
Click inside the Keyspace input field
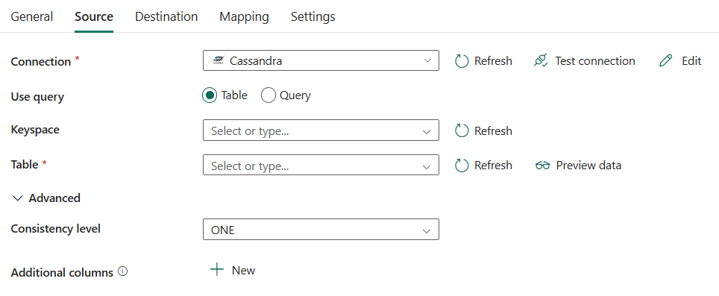pos(321,130)
